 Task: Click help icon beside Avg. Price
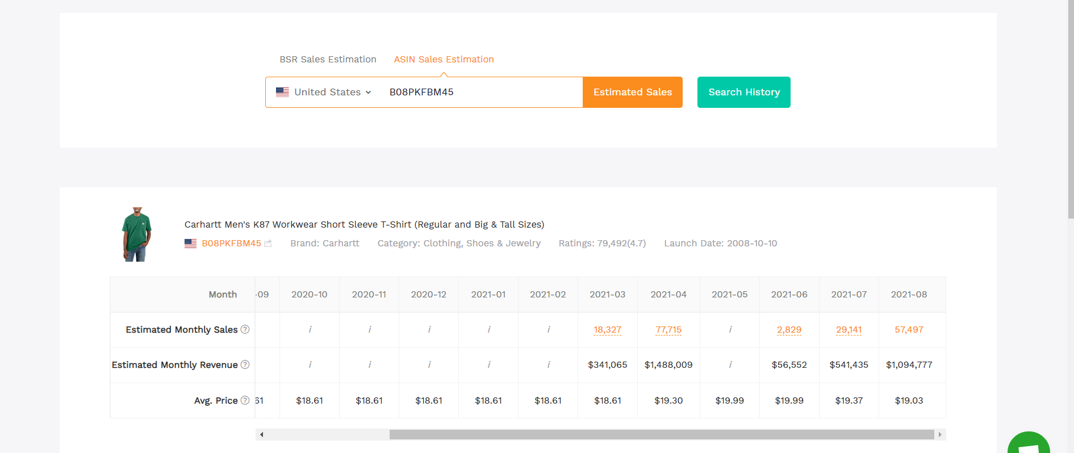pos(245,400)
